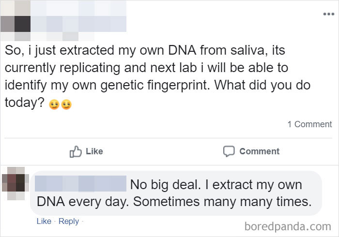Like the "No big deal" comment
This screenshot has width=339, height=237.
pos(44,221)
